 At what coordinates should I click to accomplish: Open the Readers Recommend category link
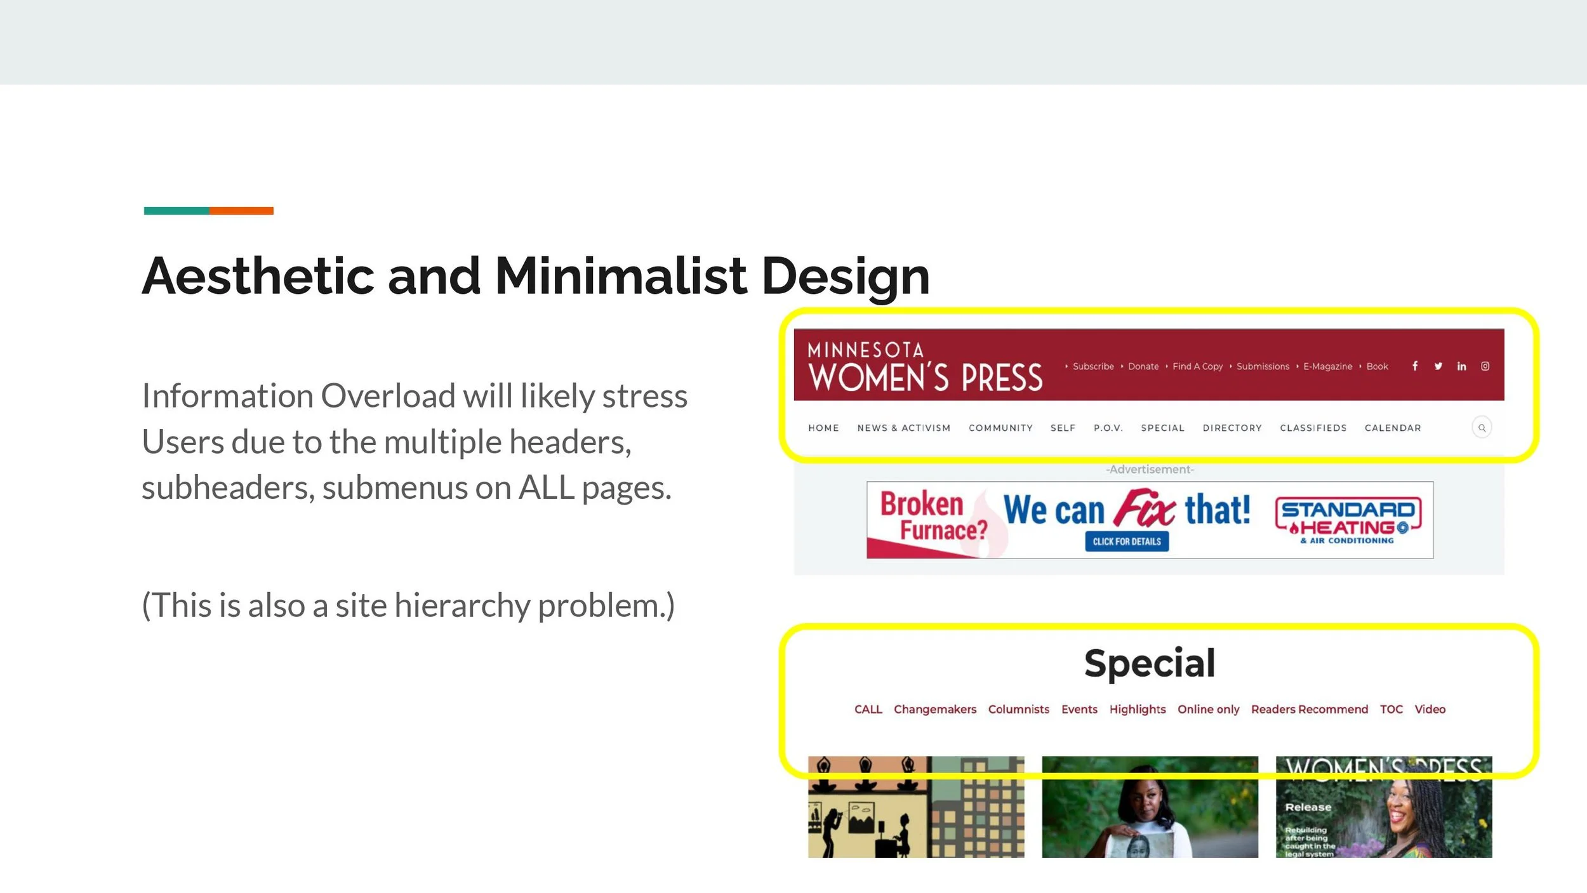pos(1309,710)
